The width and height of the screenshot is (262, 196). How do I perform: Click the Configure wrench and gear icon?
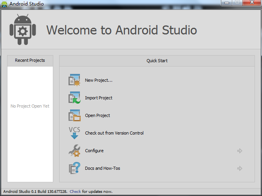[x=74, y=151]
